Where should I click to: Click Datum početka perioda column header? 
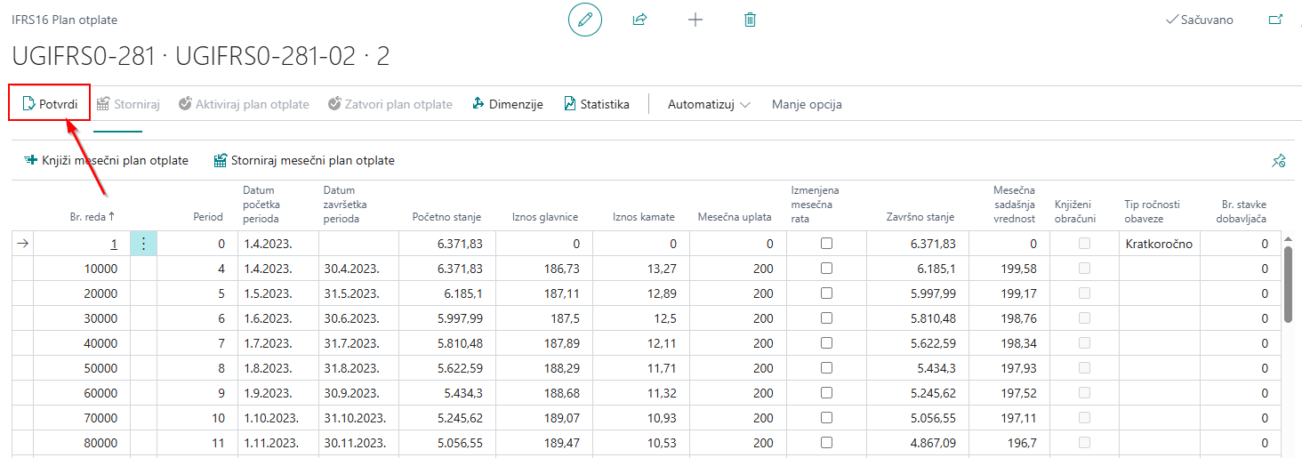[261, 204]
